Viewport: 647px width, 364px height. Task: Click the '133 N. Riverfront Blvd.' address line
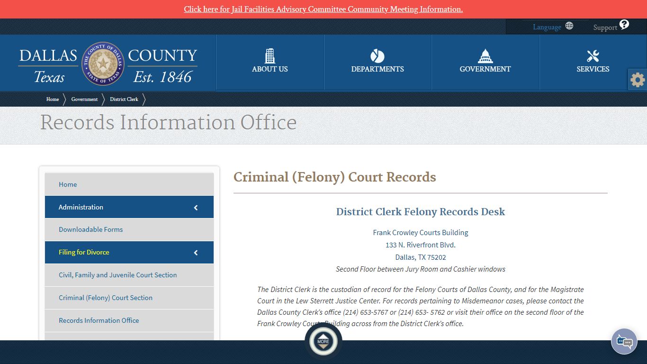coord(421,245)
